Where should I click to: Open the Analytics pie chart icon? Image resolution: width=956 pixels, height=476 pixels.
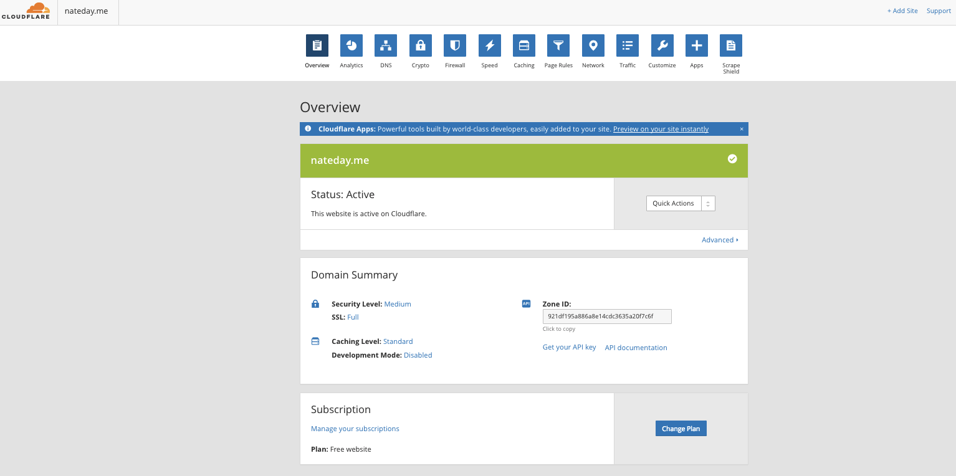click(351, 45)
